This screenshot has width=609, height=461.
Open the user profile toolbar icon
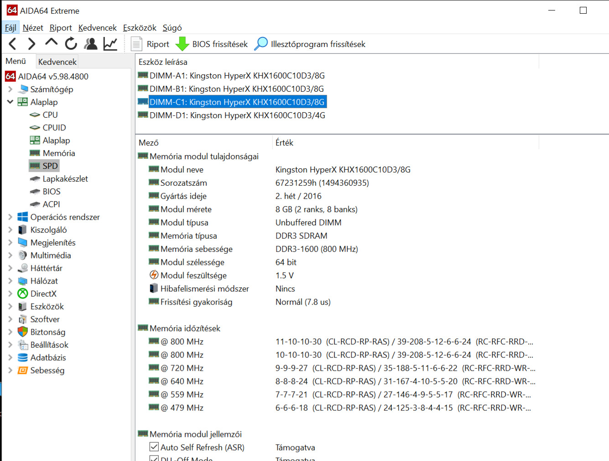tap(91, 44)
